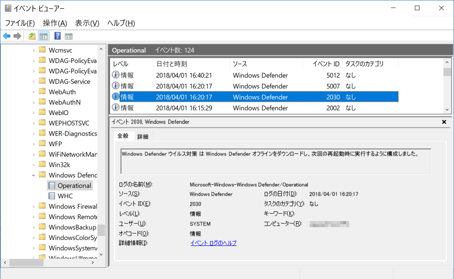Expand the WER-Diagnostics tree node
This screenshot has width=454, height=279.
[x=33, y=133]
